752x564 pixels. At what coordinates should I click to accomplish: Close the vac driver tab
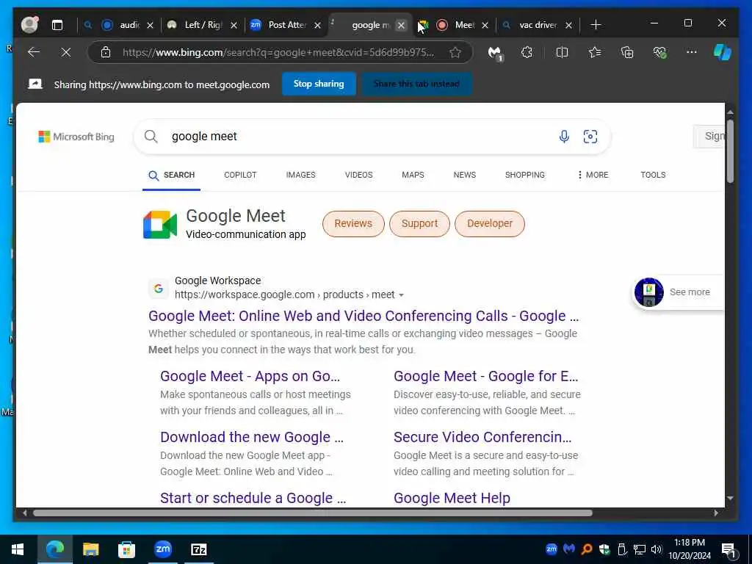(x=569, y=26)
